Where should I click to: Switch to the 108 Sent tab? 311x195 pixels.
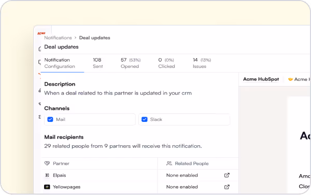[98, 63]
